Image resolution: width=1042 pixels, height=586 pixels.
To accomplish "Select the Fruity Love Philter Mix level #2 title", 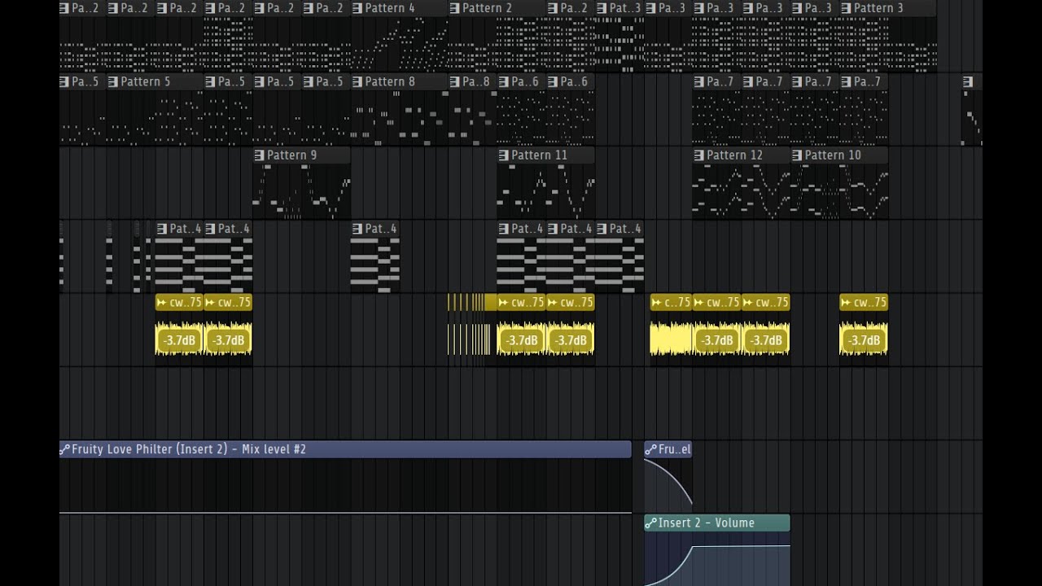I will tap(189, 449).
